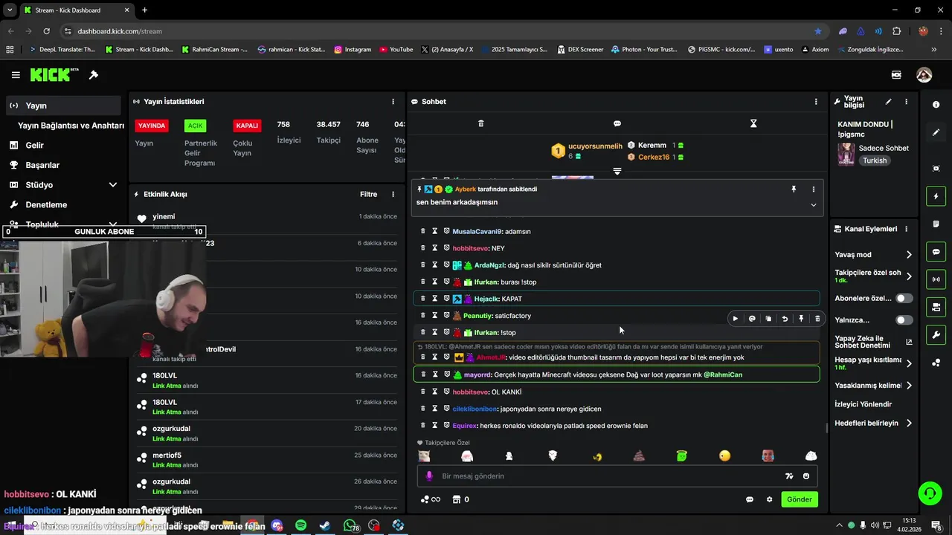The width and height of the screenshot is (952, 535).
Task: Expand the pinned message chevron
Action: [813, 205]
